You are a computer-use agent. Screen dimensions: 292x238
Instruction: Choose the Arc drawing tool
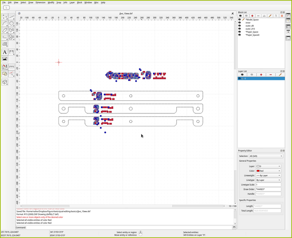[x=5, y=23]
